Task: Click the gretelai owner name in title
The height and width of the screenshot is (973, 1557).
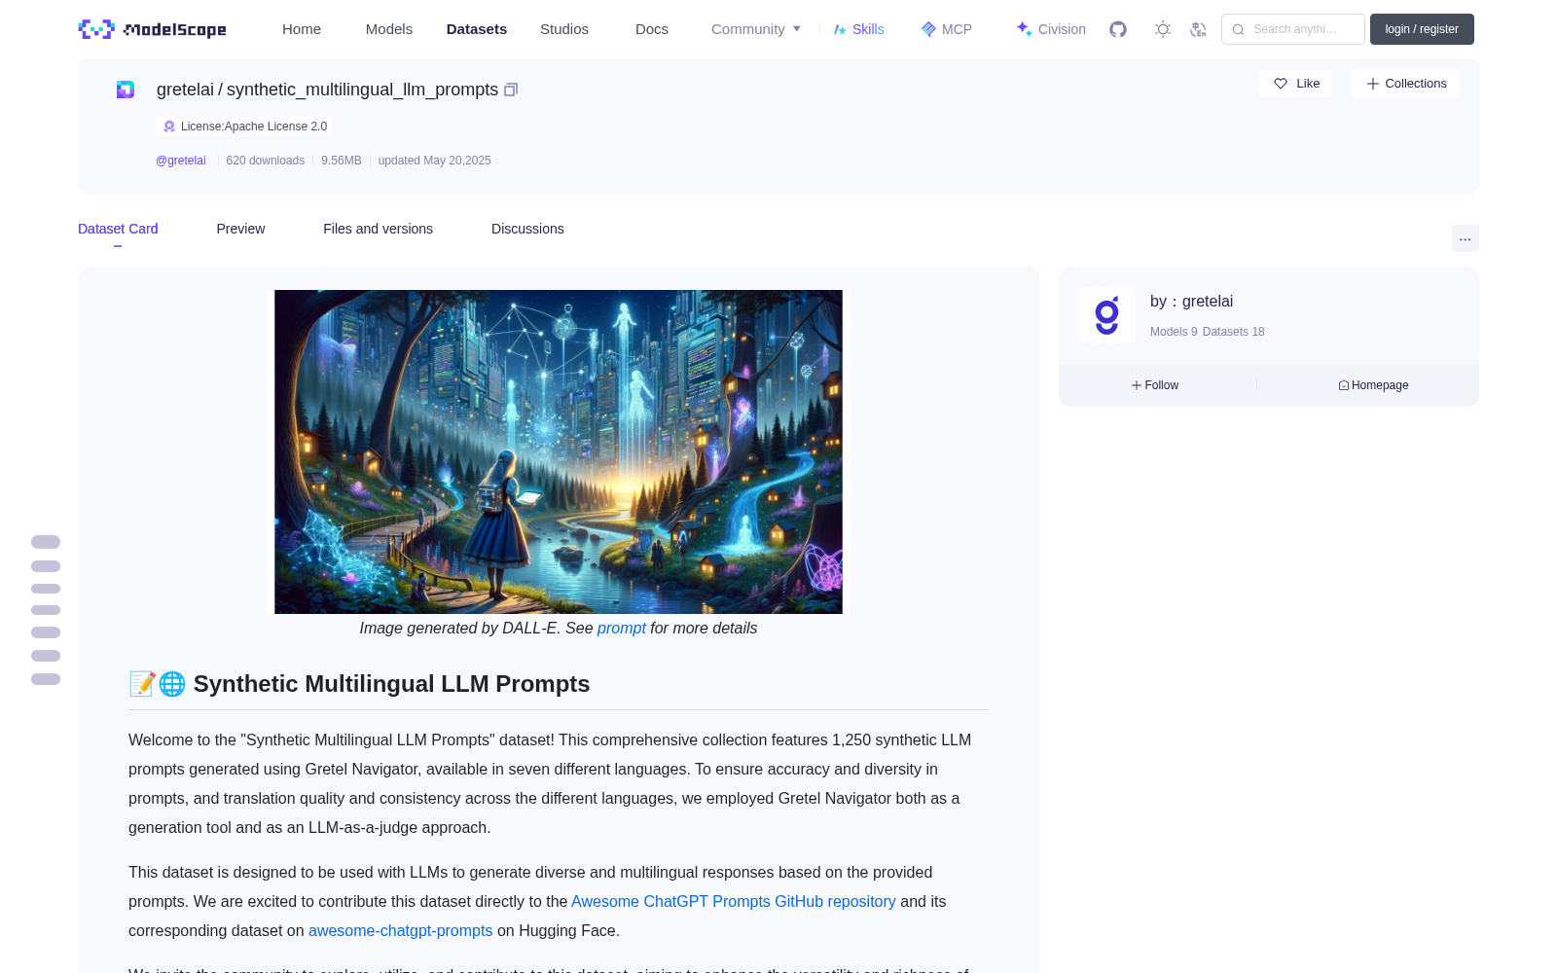Action: click(185, 90)
